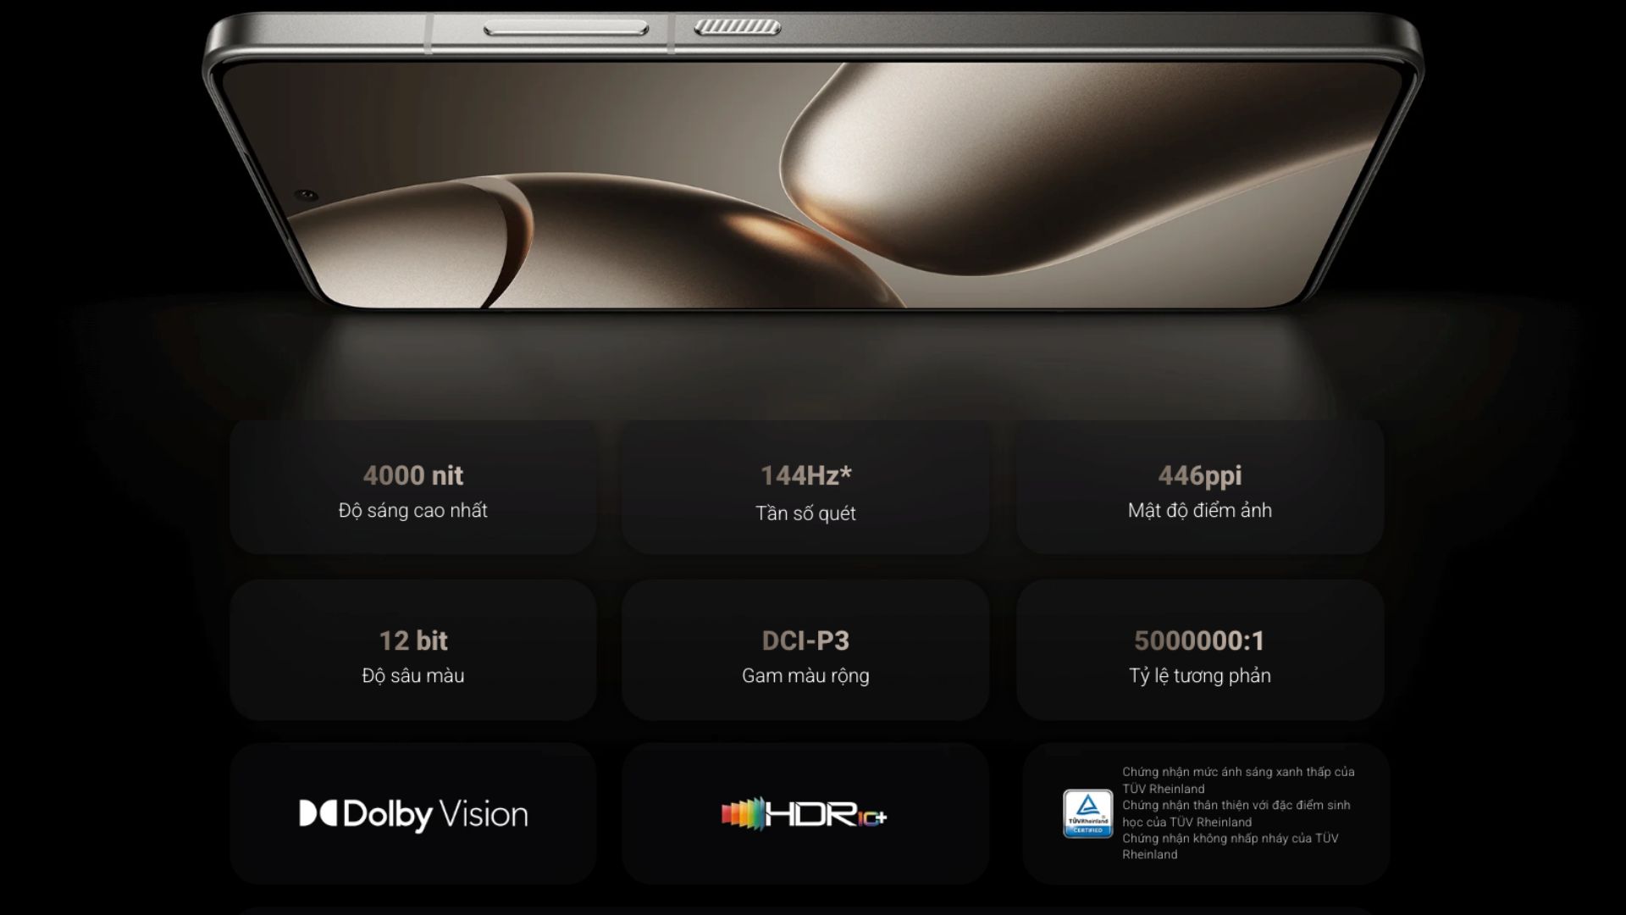The image size is (1626, 915).
Task: Select the 12 bit value
Action: [413, 640]
